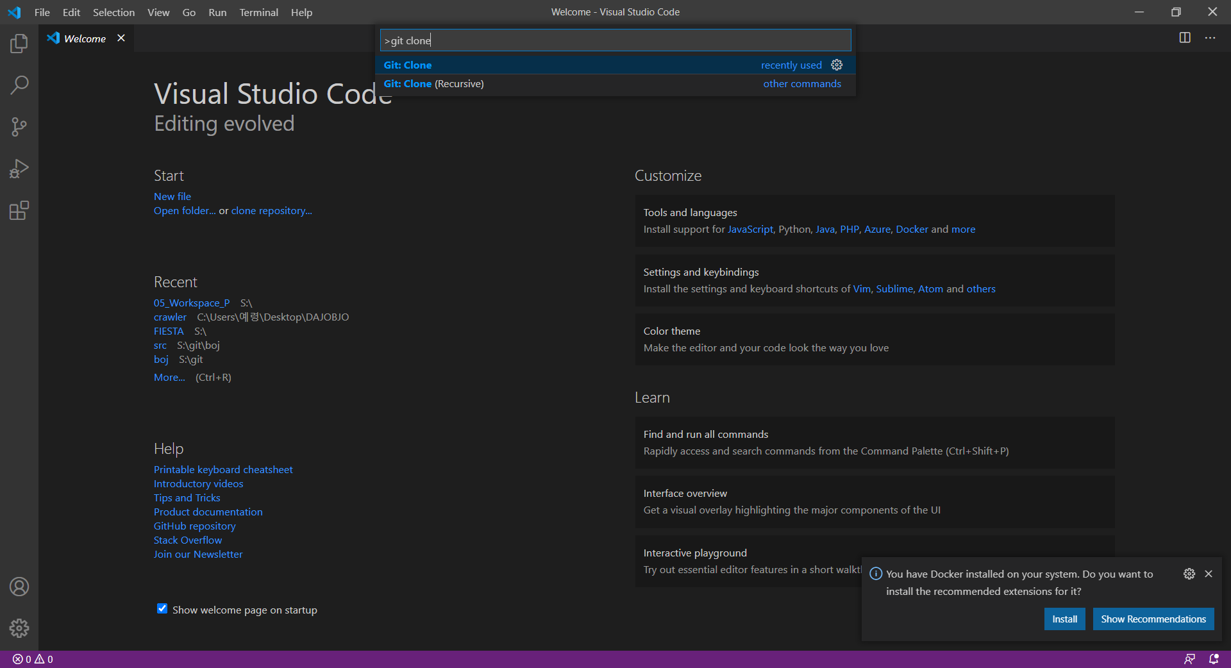Screen dimensions: 1231x668
Task: Click the VS Code logo in title bar
Action: click(14, 12)
